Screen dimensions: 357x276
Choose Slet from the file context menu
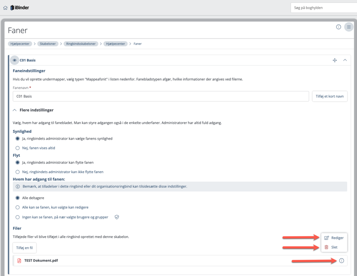click(334, 247)
